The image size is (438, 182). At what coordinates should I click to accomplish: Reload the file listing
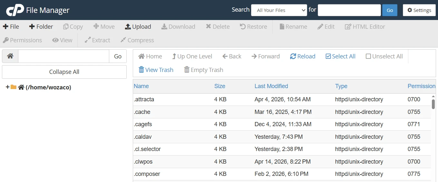[x=303, y=56]
